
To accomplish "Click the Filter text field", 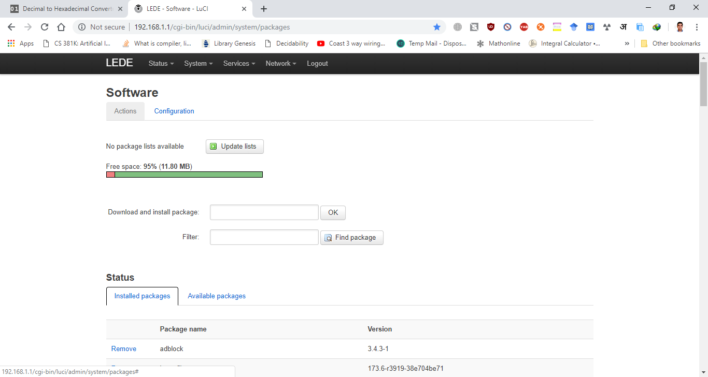I will pyautogui.click(x=264, y=237).
